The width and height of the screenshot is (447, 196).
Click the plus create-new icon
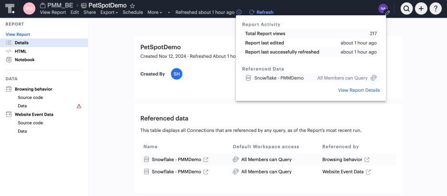(421, 8)
